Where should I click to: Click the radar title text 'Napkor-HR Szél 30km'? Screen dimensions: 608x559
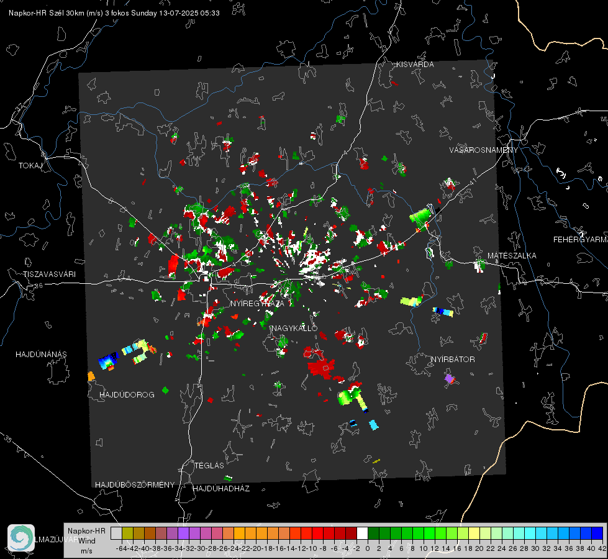click(x=49, y=13)
